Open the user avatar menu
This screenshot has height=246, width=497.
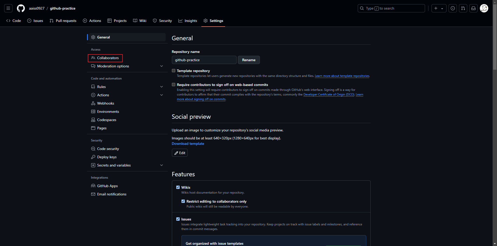pyautogui.click(x=484, y=8)
